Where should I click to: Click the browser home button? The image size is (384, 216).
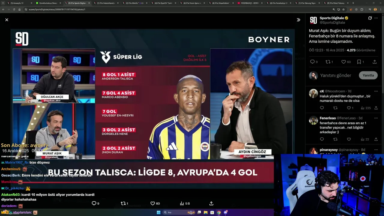click(19, 9)
